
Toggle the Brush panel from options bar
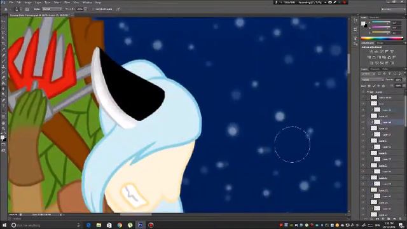(x=27, y=9)
